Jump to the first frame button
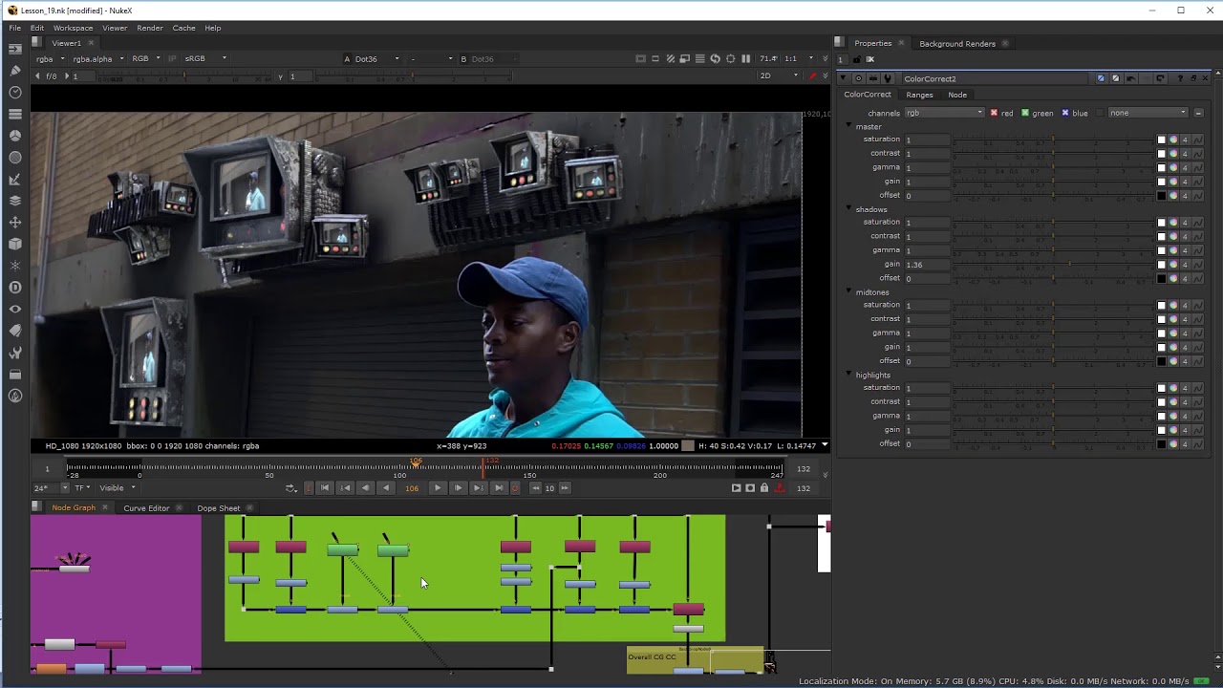The image size is (1223, 688). pyautogui.click(x=325, y=487)
